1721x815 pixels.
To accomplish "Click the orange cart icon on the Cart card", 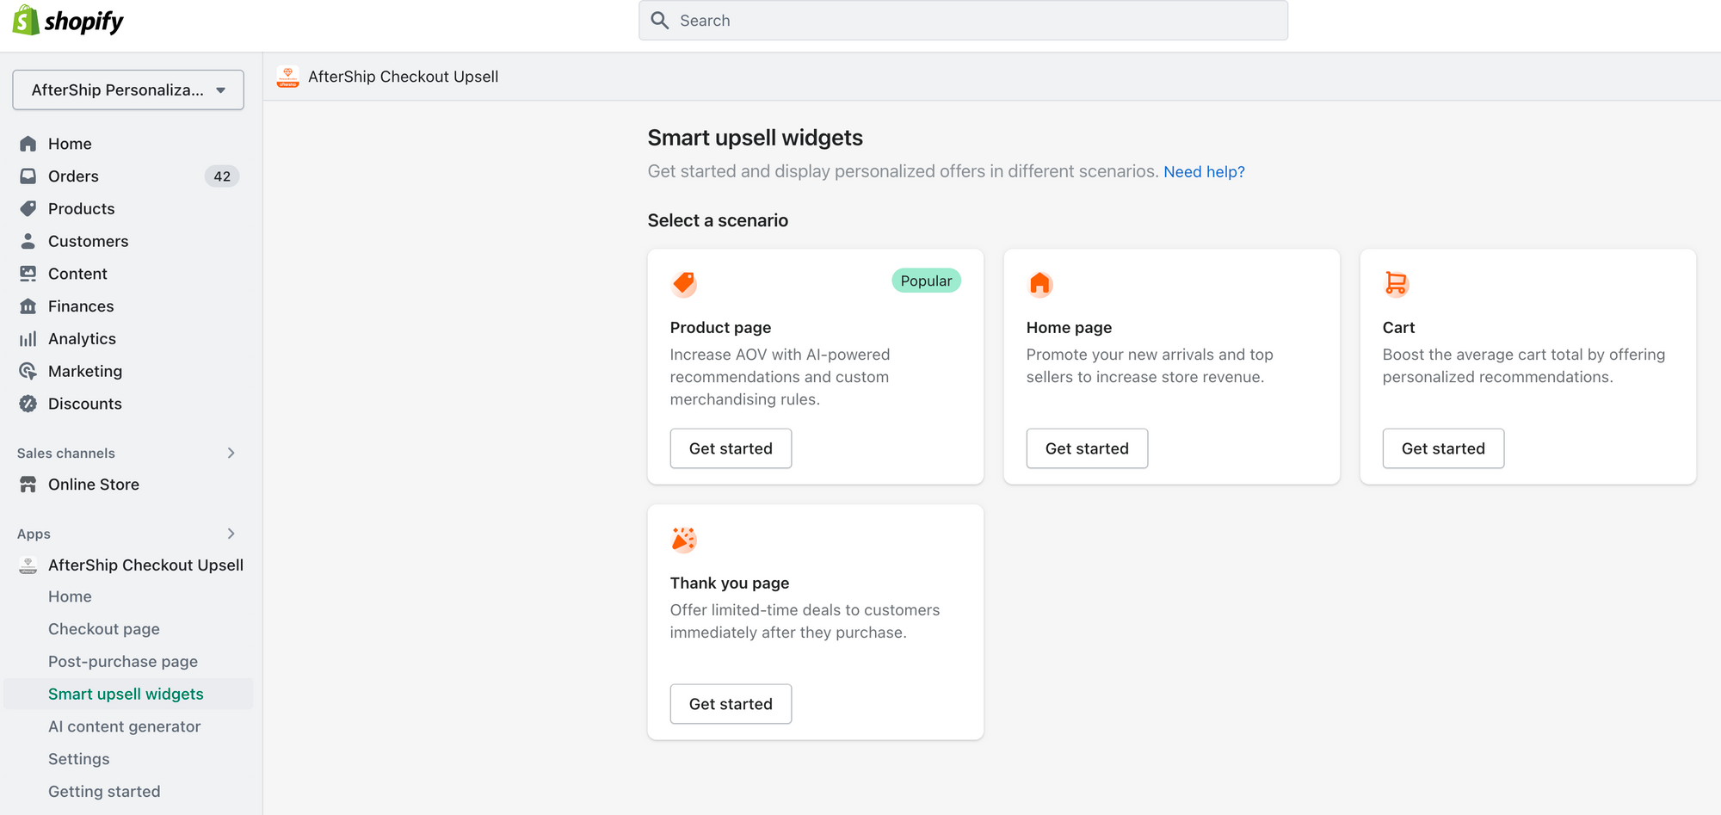I will [1396, 283].
